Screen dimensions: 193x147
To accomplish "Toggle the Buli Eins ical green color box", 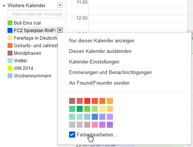I will coord(10,23).
